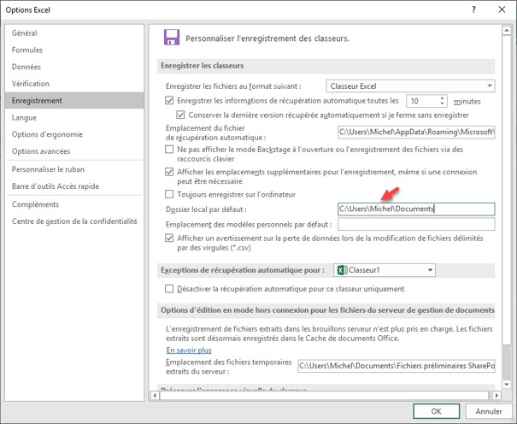Viewport: 517px width, 424px height.
Task: Click the help question mark icon
Action: click(474, 9)
